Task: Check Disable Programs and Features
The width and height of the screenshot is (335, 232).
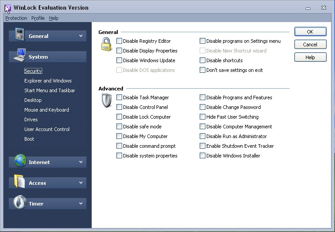Action: click(202, 97)
